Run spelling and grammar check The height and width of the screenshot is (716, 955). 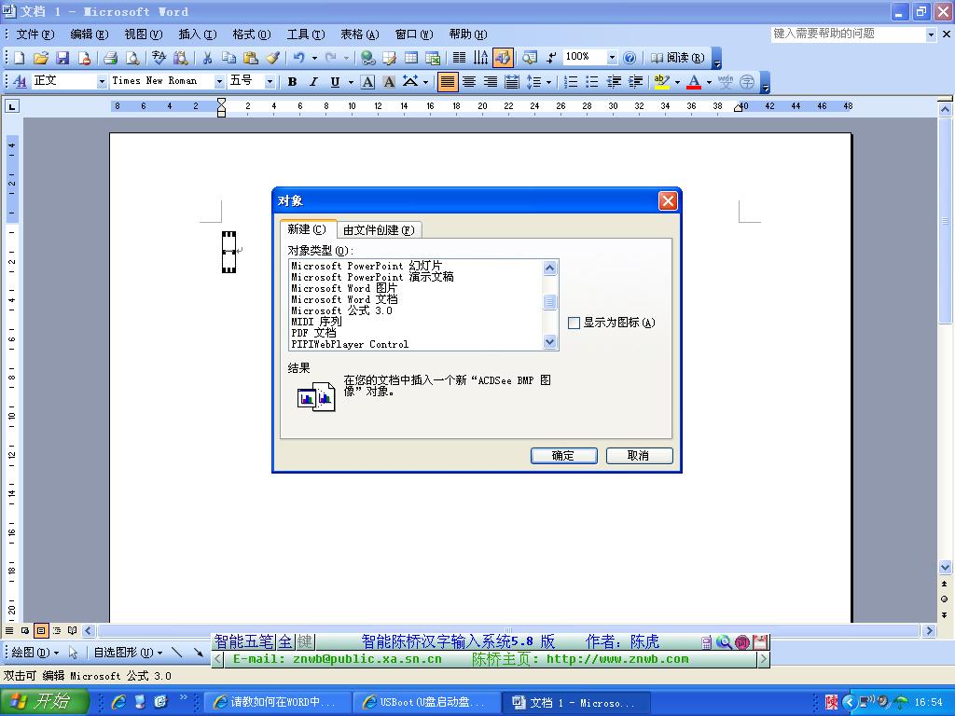pos(159,58)
